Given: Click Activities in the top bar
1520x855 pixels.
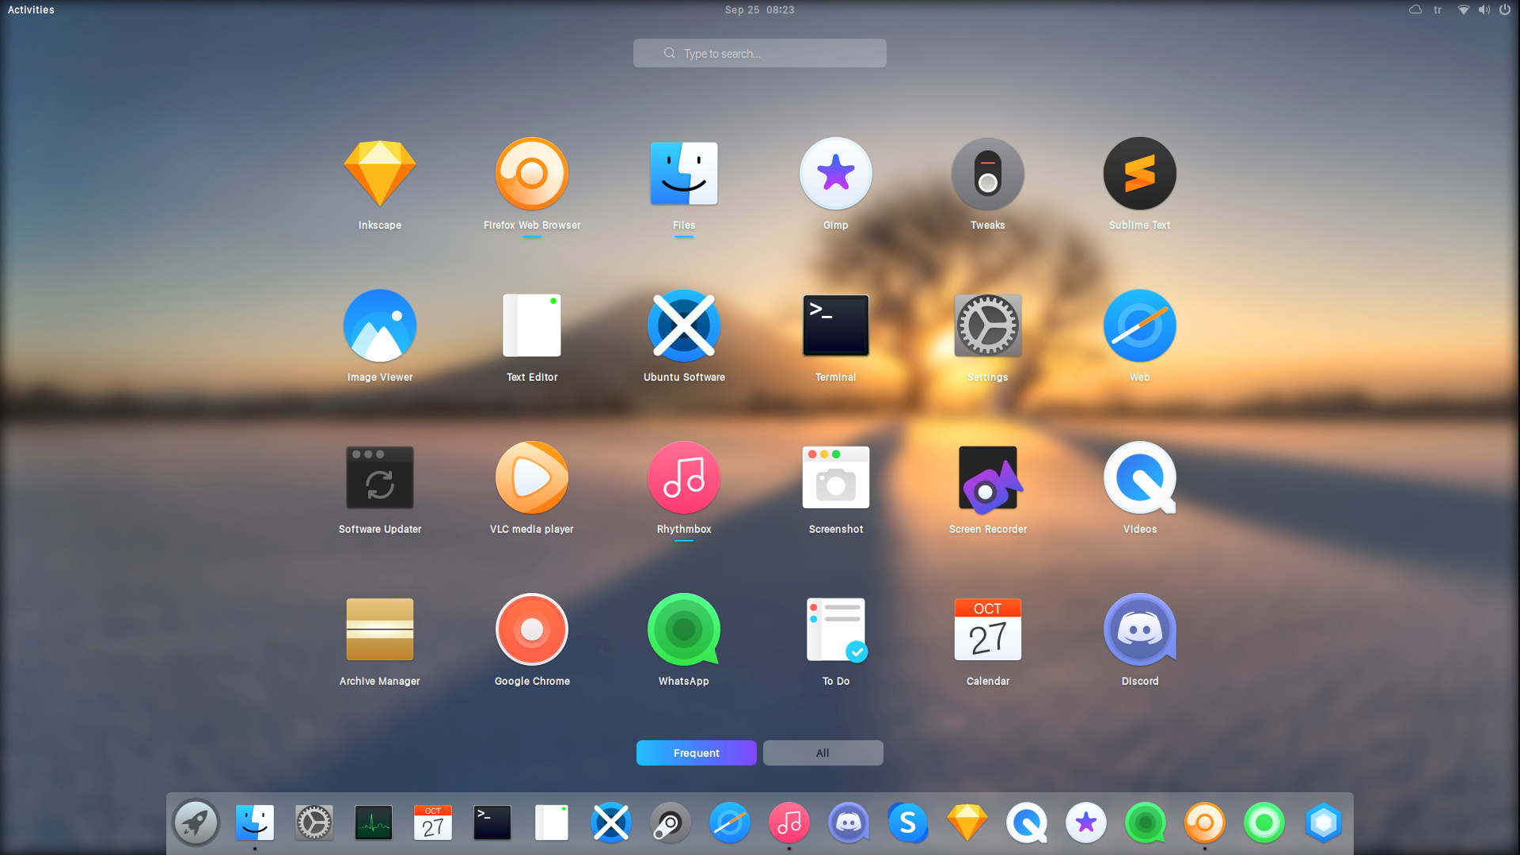Looking at the screenshot, I should tap(31, 9).
